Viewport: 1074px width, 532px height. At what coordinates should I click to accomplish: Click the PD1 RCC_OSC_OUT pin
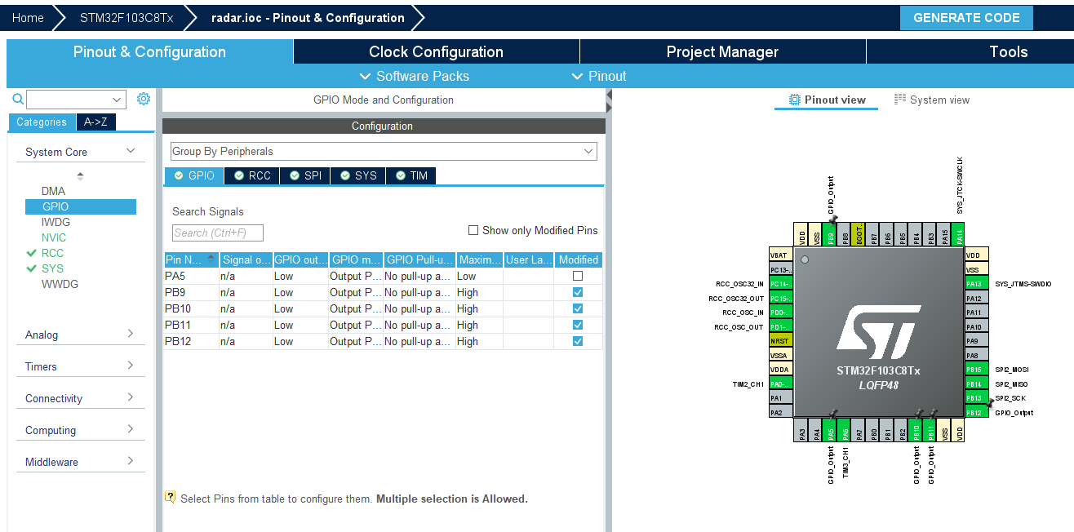[x=781, y=326]
